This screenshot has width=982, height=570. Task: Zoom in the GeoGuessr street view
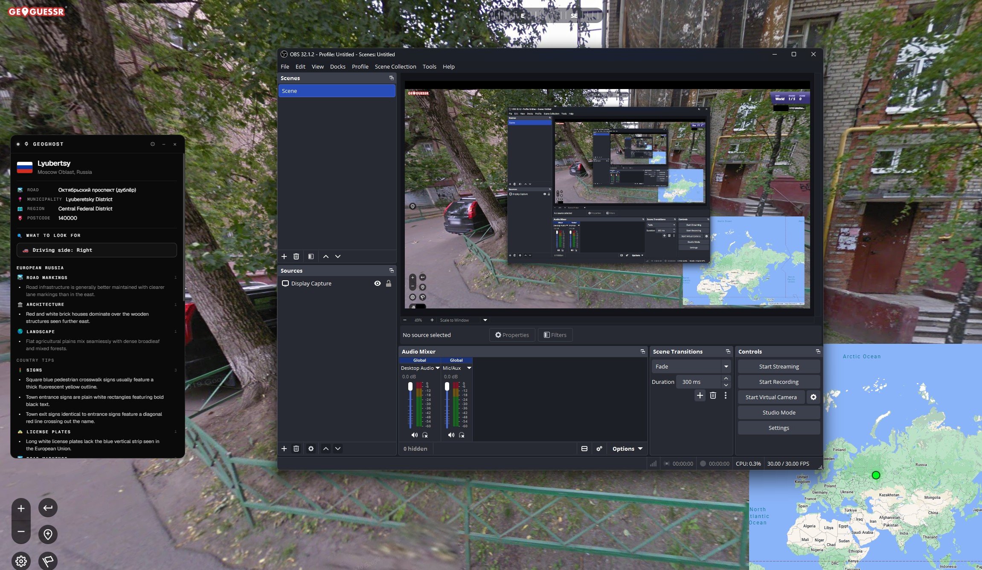tap(21, 509)
